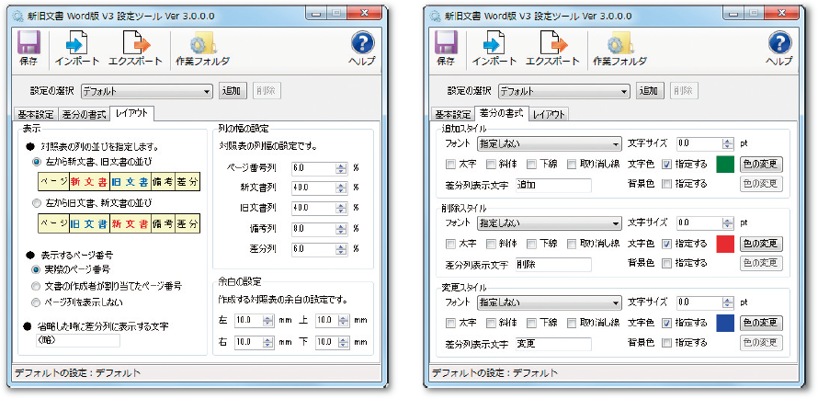Click the 保存 floppy icon in the レイアウト window
This screenshot has height=399, width=818.
point(28,43)
